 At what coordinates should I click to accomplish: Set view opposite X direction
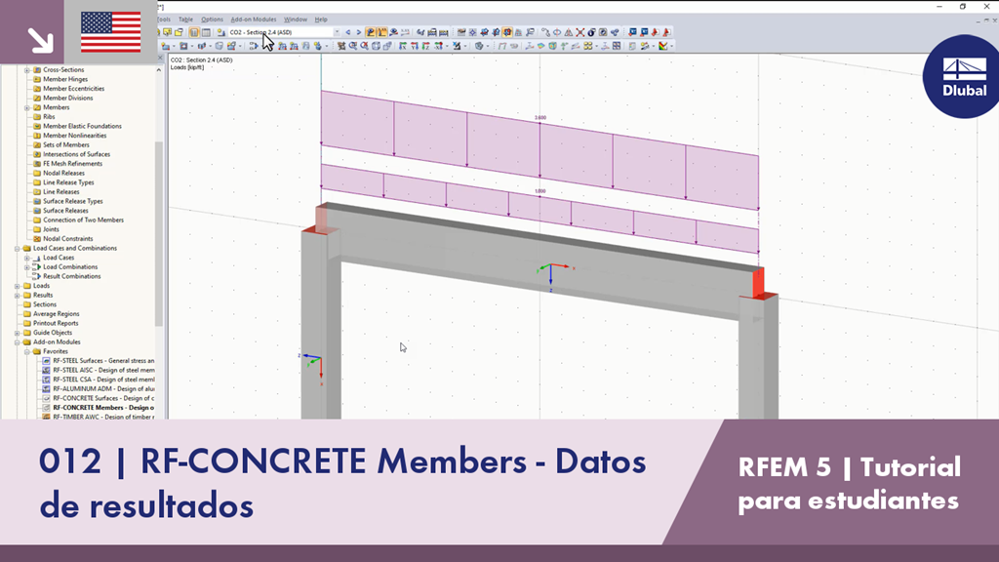click(x=438, y=46)
